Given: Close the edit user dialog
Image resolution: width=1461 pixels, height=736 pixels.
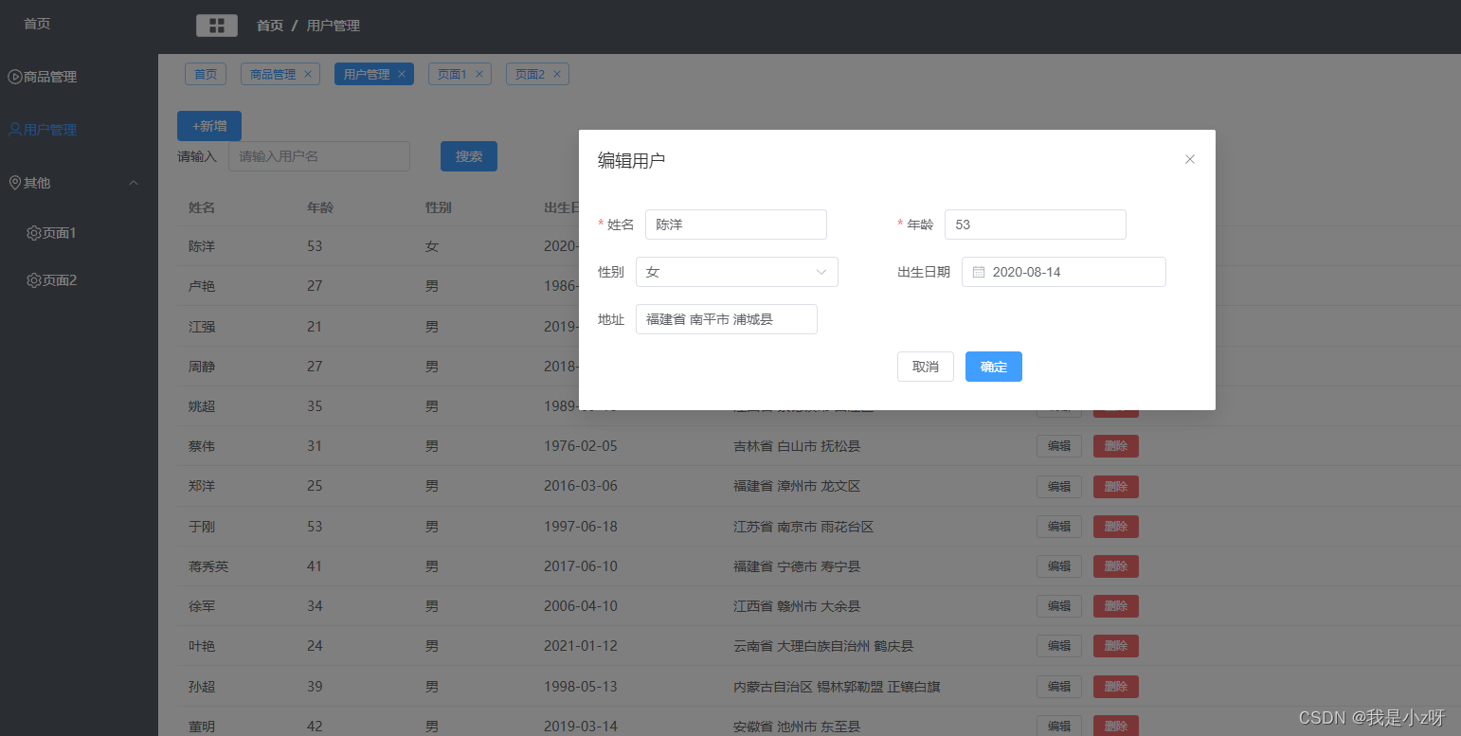Looking at the screenshot, I should (x=1190, y=159).
